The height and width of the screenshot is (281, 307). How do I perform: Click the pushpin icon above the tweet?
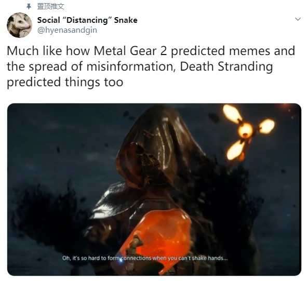point(29,7)
